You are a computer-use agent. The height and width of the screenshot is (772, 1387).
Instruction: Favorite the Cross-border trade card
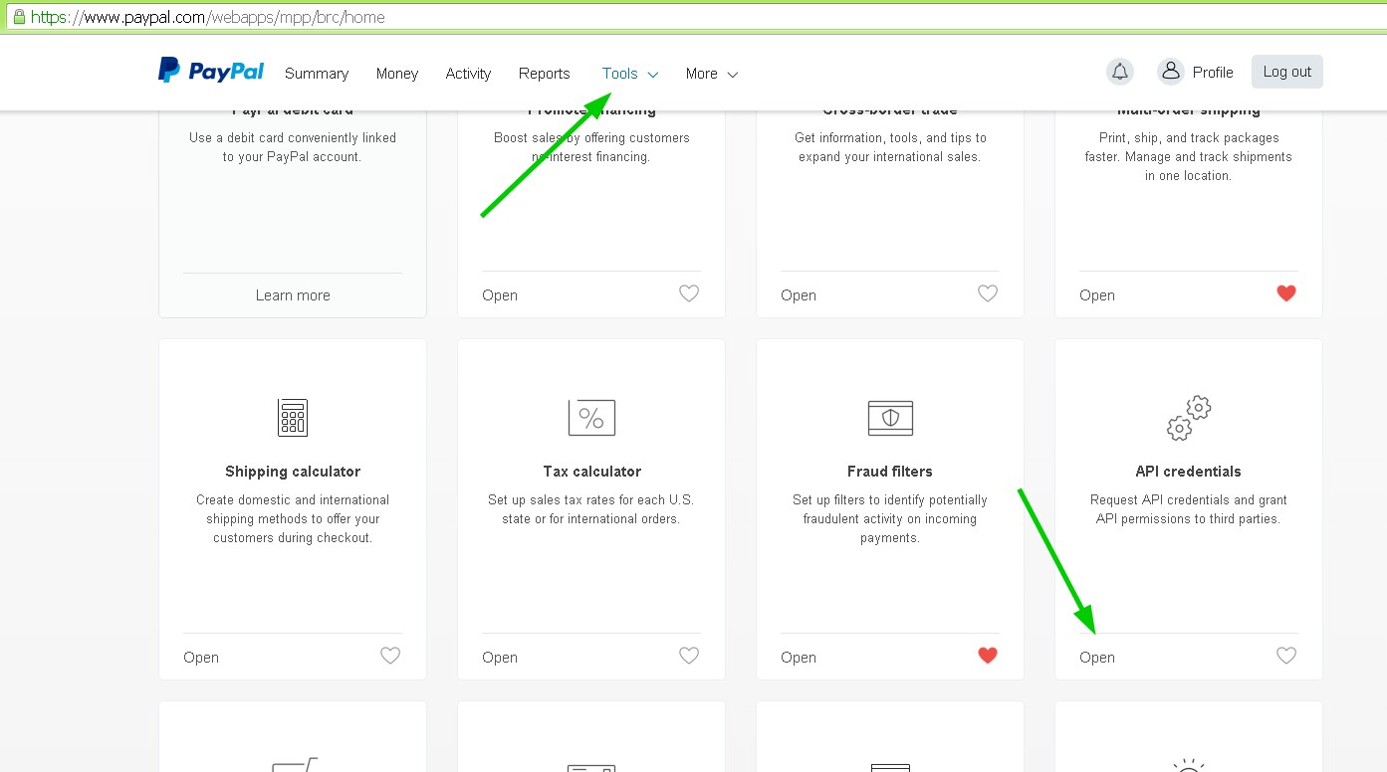point(988,293)
